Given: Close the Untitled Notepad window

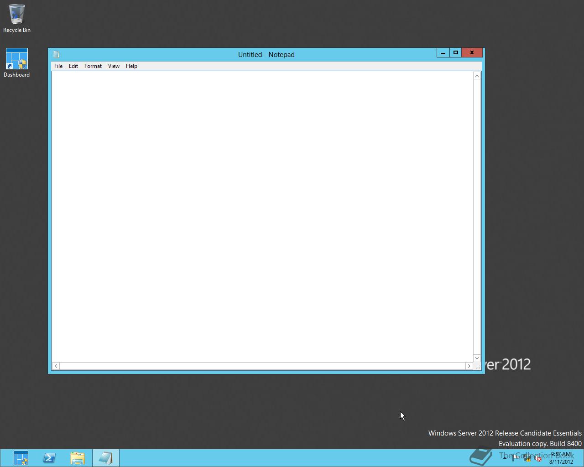Looking at the screenshot, I should (472, 53).
